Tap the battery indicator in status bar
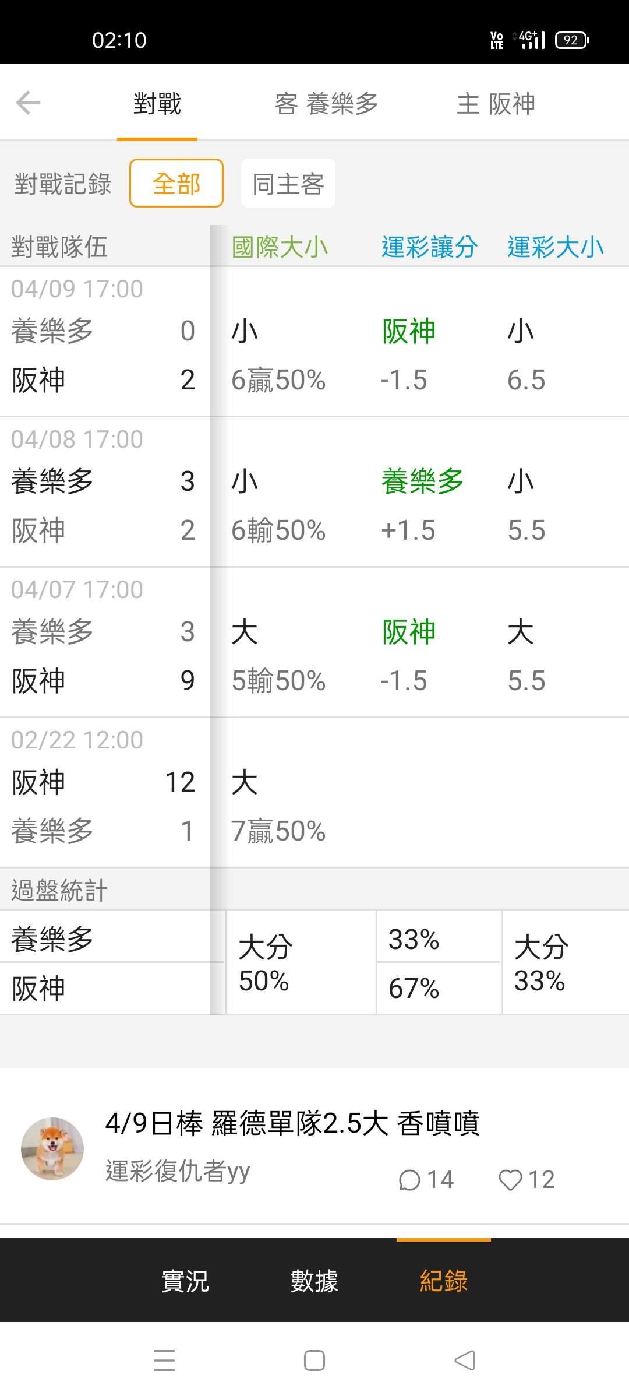 pos(572,40)
